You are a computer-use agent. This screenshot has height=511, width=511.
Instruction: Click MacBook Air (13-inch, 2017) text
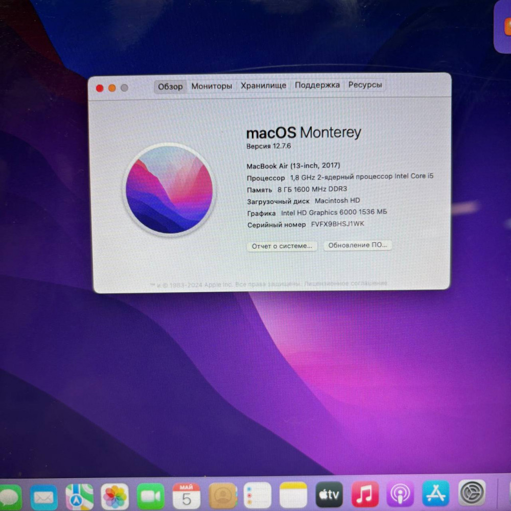(293, 166)
